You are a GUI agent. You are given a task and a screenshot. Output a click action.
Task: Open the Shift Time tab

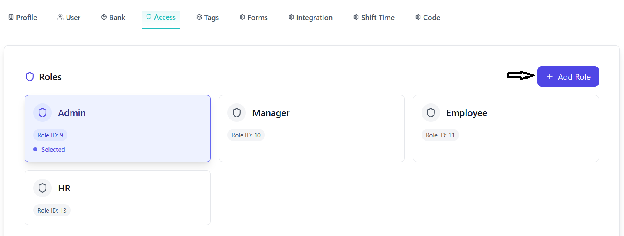pos(374,18)
